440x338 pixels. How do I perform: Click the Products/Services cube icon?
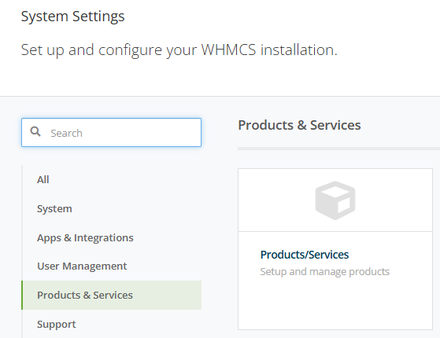[335, 200]
